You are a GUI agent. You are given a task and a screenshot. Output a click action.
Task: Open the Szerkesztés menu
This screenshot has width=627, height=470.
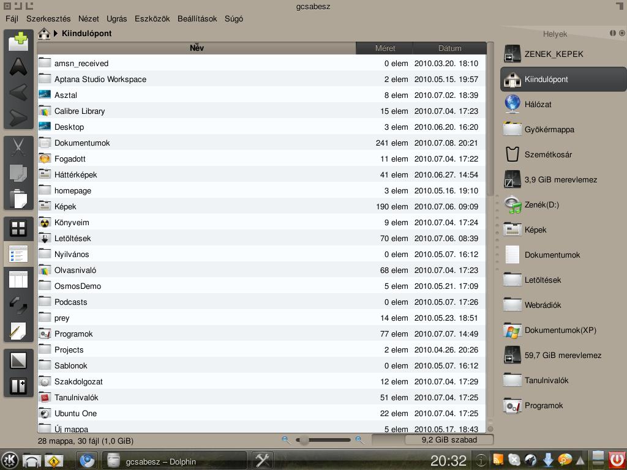[x=48, y=19]
